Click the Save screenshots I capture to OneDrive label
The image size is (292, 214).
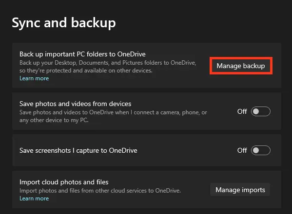tap(78, 150)
